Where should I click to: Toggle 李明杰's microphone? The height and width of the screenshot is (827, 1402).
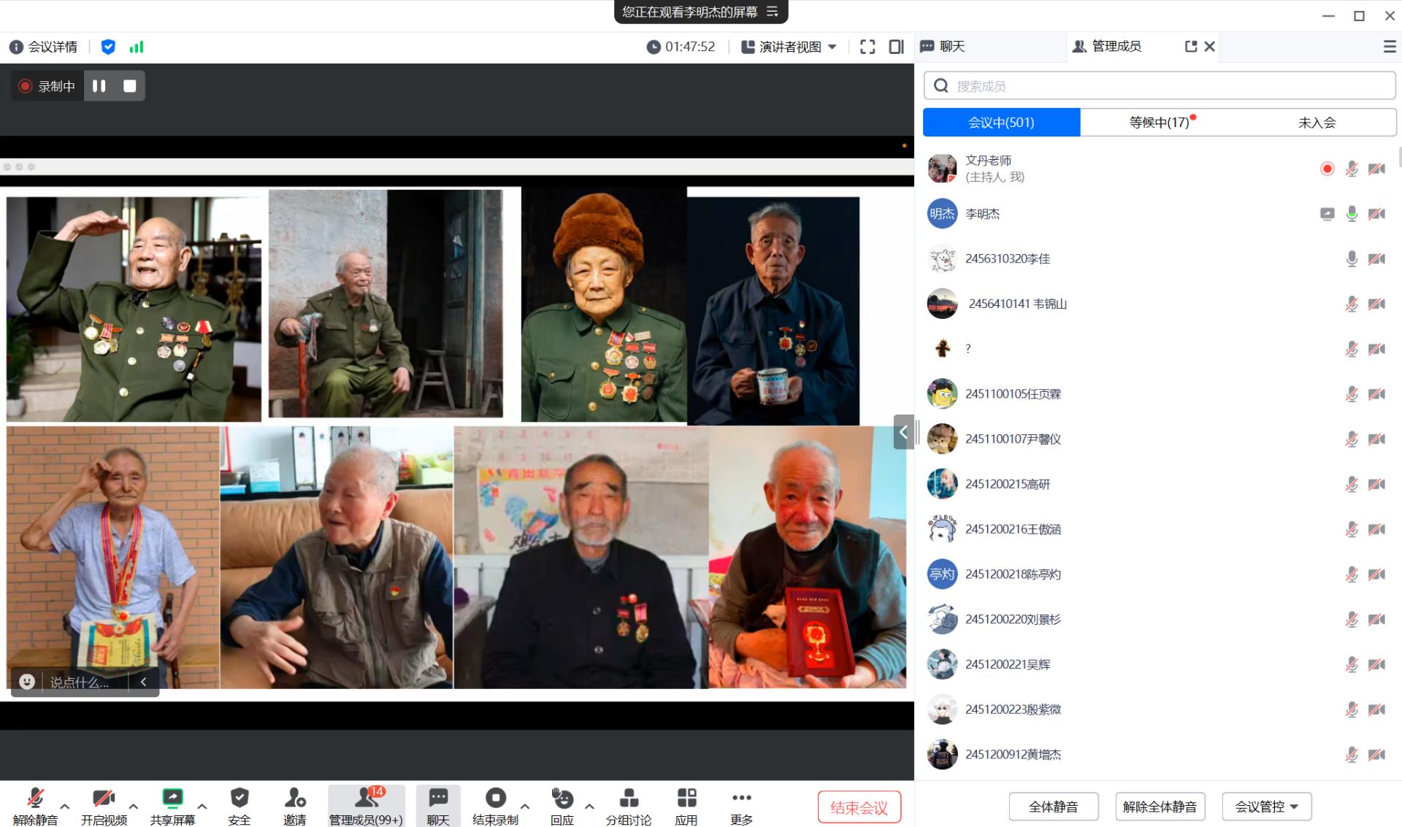pyautogui.click(x=1352, y=214)
